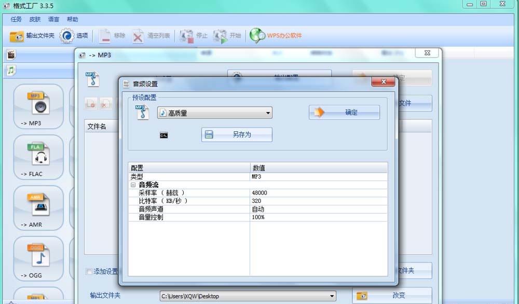Click the Clear List toolbar icon

tap(138, 36)
